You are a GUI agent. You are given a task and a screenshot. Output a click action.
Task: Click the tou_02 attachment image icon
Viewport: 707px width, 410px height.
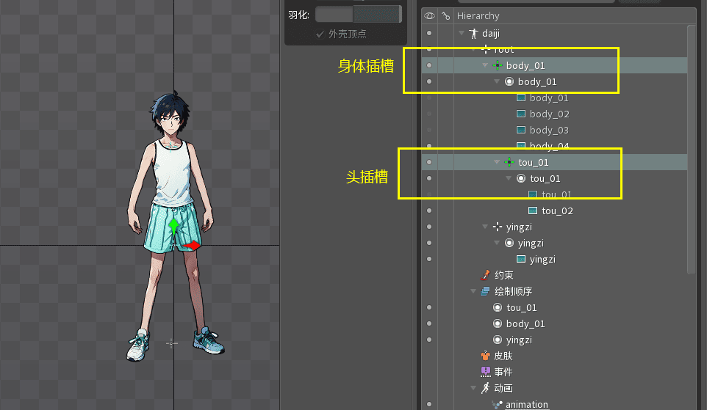click(x=533, y=211)
